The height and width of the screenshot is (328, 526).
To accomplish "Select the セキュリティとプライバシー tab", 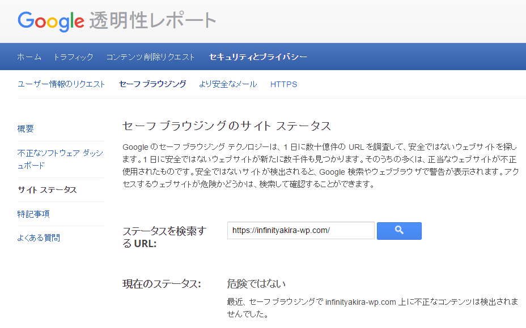I will point(258,57).
